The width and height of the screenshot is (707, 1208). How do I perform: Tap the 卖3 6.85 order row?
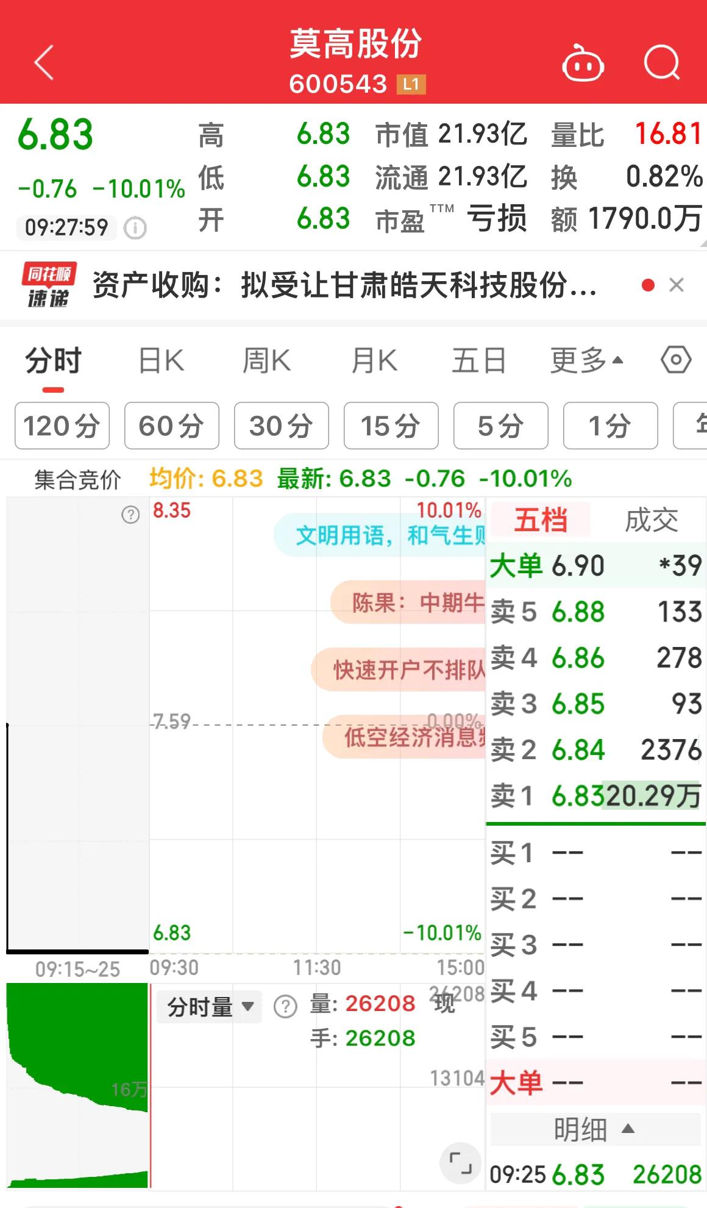596,704
